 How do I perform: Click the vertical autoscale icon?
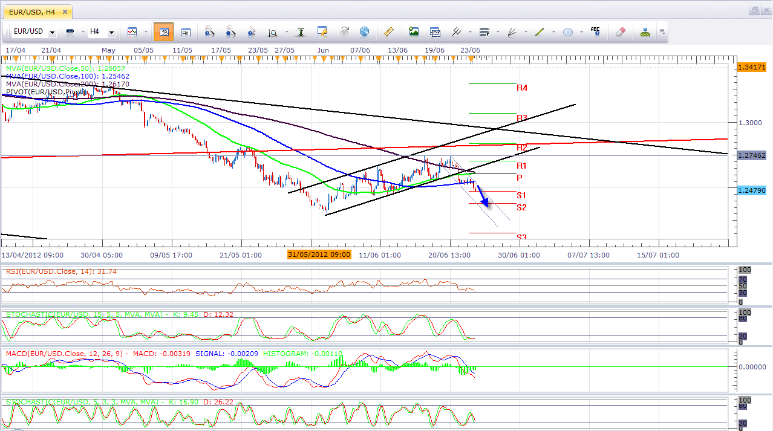300,31
